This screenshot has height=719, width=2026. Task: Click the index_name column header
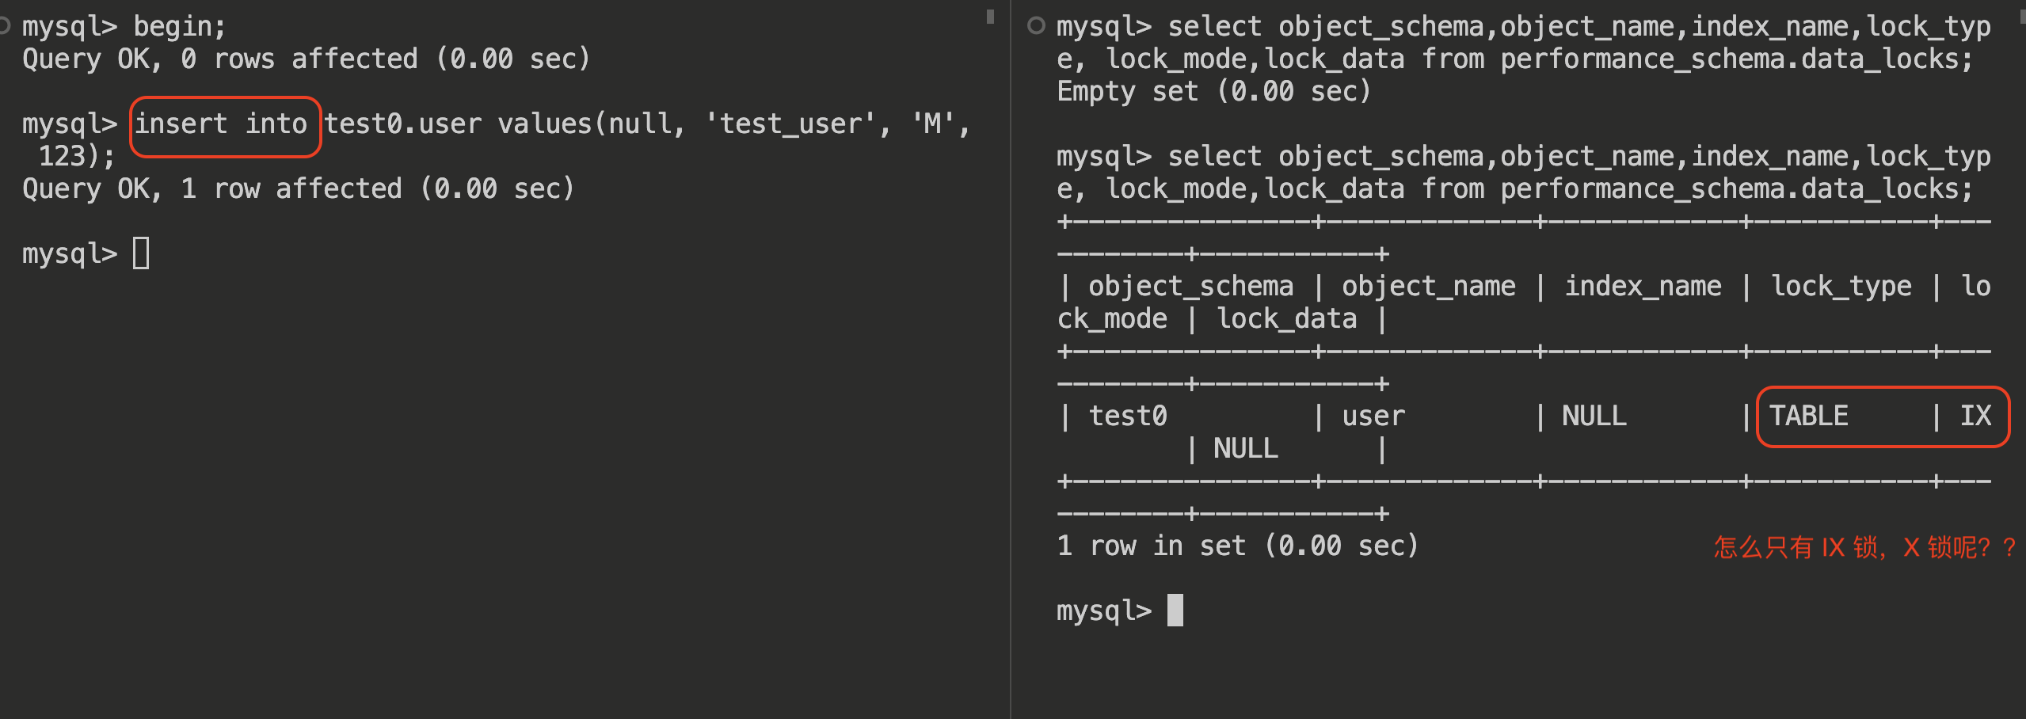pos(1643,286)
